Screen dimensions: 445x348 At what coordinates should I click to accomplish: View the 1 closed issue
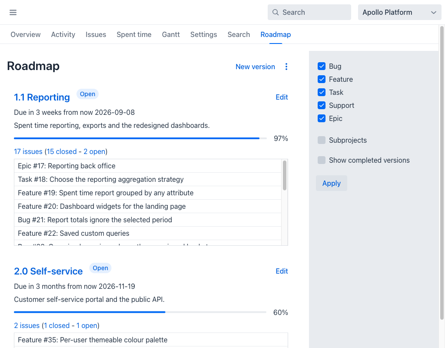pos(57,325)
